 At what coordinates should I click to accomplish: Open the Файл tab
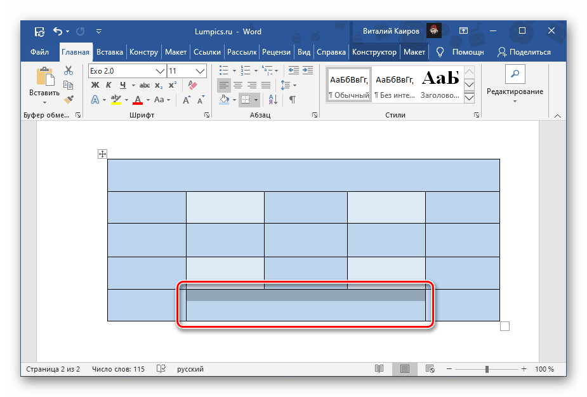click(40, 52)
